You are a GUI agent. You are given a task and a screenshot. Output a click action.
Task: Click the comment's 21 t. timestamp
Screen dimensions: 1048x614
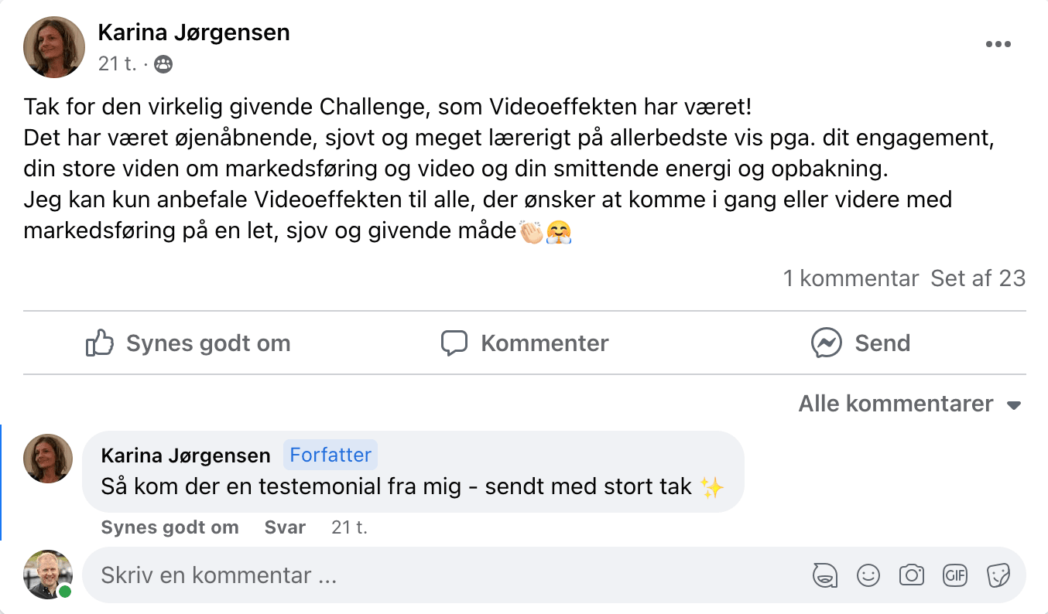pyautogui.click(x=350, y=527)
